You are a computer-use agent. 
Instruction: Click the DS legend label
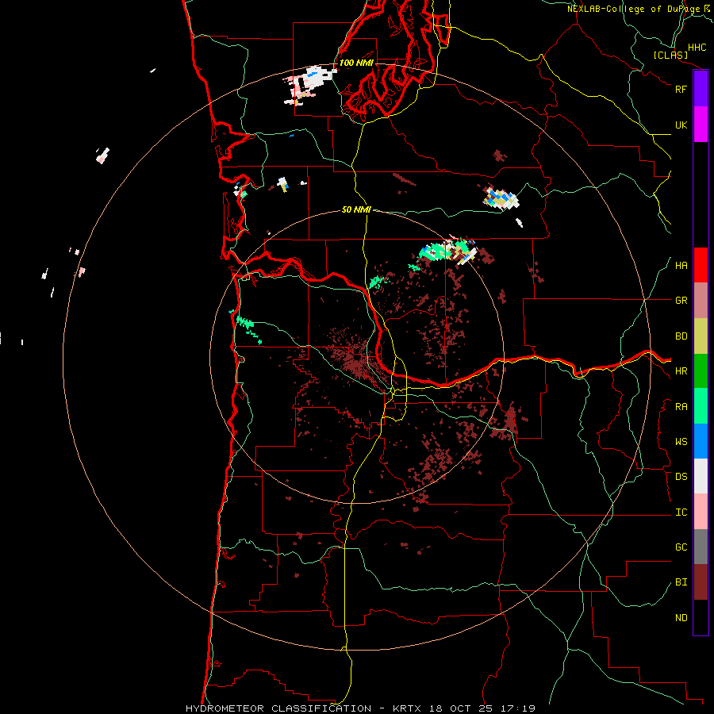pyautogui.click(x=681, y=477)
